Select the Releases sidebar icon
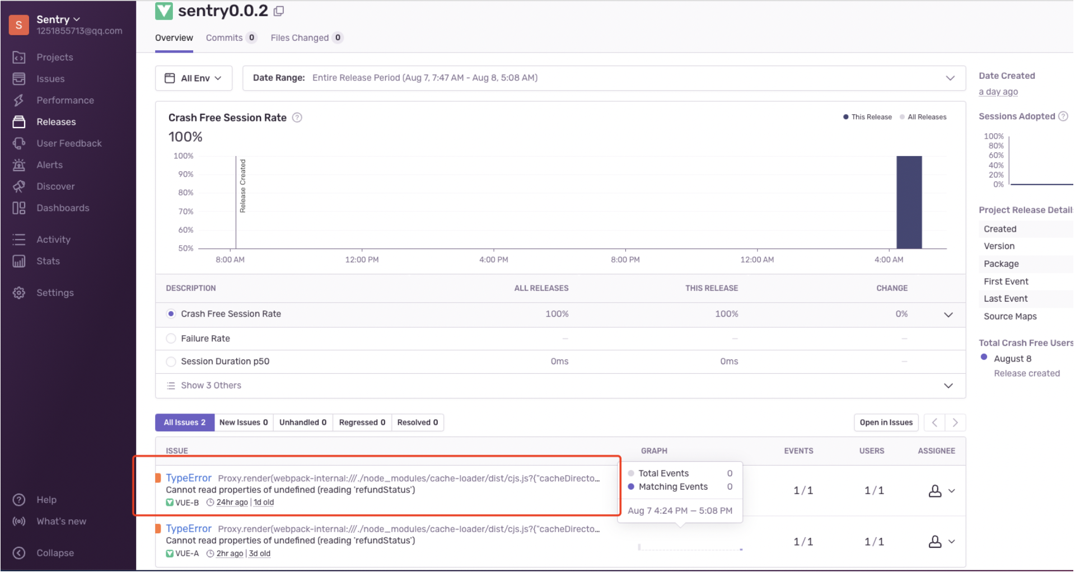This screenshot has width=1075, height=573. pyautogui.click(x=19, y=122)
